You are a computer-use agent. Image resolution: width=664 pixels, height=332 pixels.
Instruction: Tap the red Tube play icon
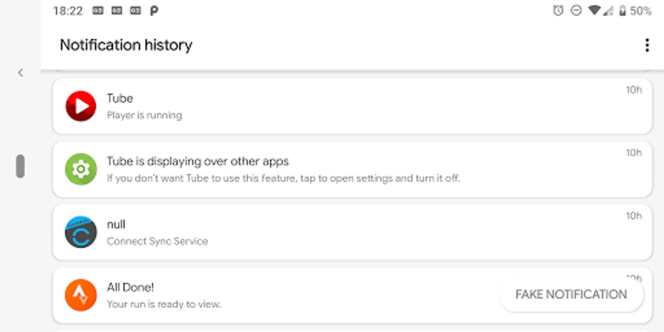[81, 106]
